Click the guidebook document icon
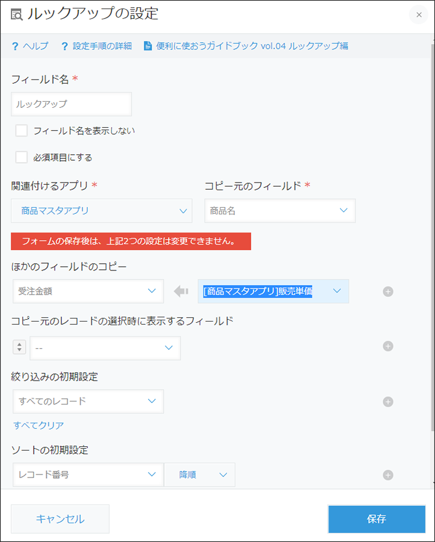The image size is (435, 542). (148, 46)
